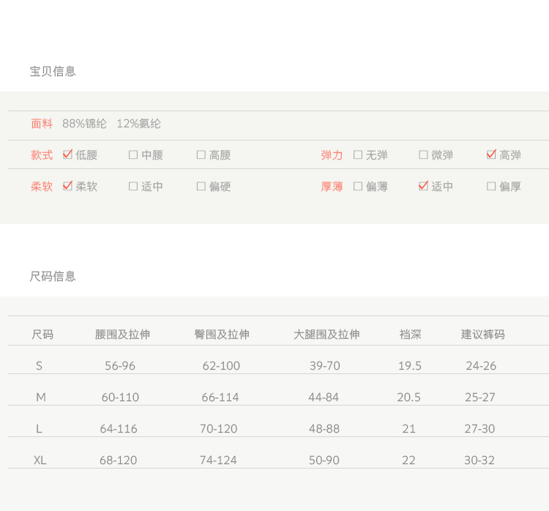Check the 偏厚 thickness checkbox
The height and width of the screenshot is (511, 549).
pos(491,187)
